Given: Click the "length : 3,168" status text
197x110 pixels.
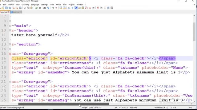Looking at the screenshot, I should pos(87,108).
